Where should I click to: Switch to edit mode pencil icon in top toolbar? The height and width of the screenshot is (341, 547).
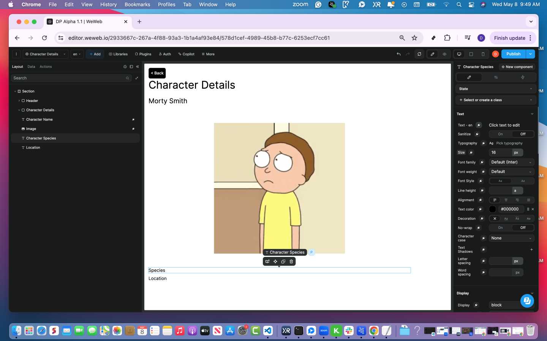click(x=432, y=54)
